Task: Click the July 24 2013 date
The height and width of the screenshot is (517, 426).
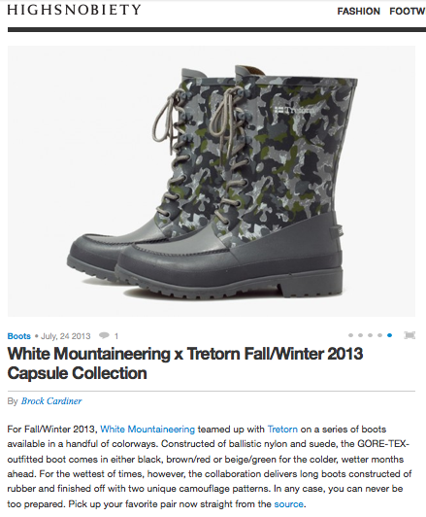Action: coord(66,336)
